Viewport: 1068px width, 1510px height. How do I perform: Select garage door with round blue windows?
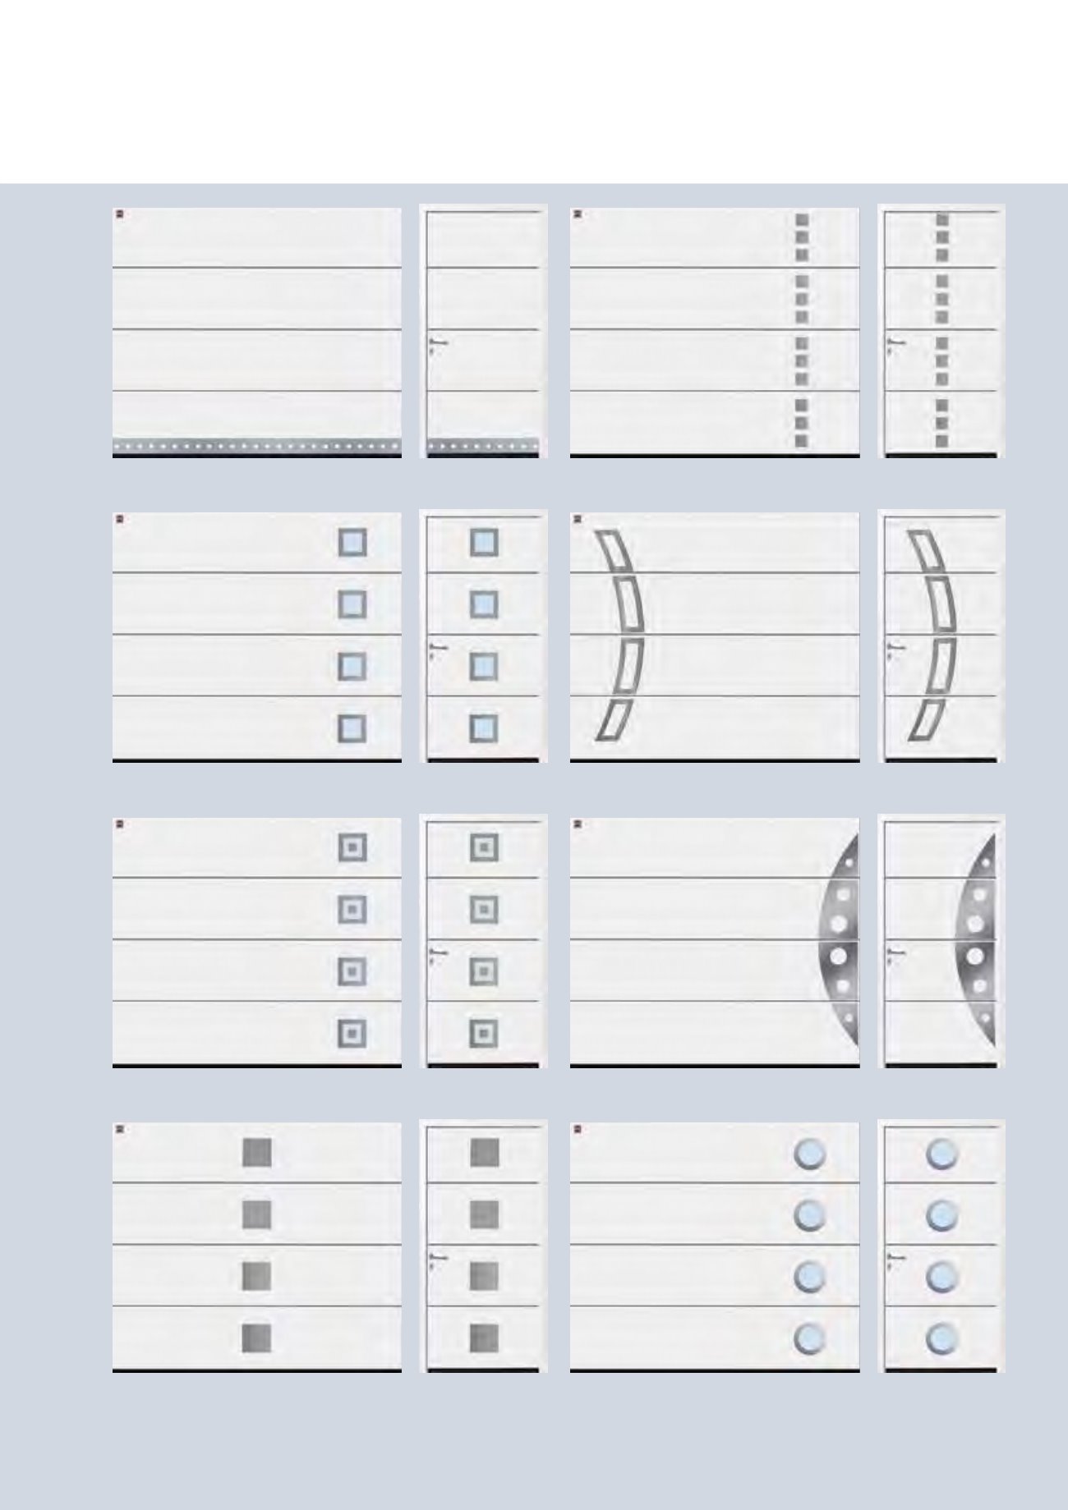click(x=715, y=1248)
